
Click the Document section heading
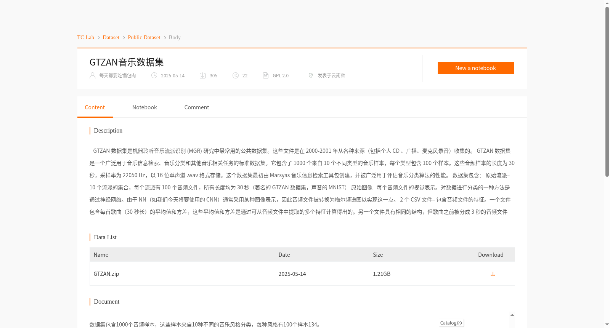(x=107, y=302)
